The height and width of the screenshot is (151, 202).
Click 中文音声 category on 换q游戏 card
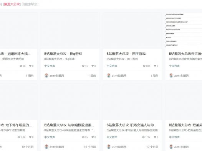(x=50, y=66)
